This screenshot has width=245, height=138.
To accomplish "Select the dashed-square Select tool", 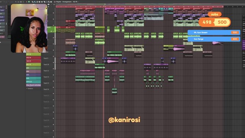I will coord(47,2).
